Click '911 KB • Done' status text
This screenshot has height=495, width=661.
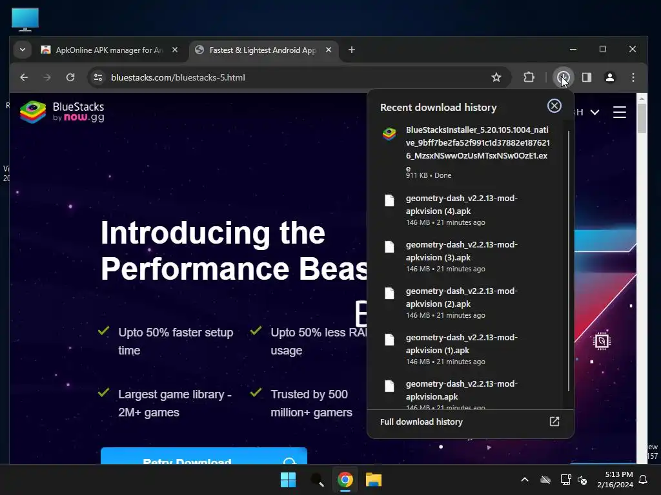pyautogui.click(x=429, y=175)
